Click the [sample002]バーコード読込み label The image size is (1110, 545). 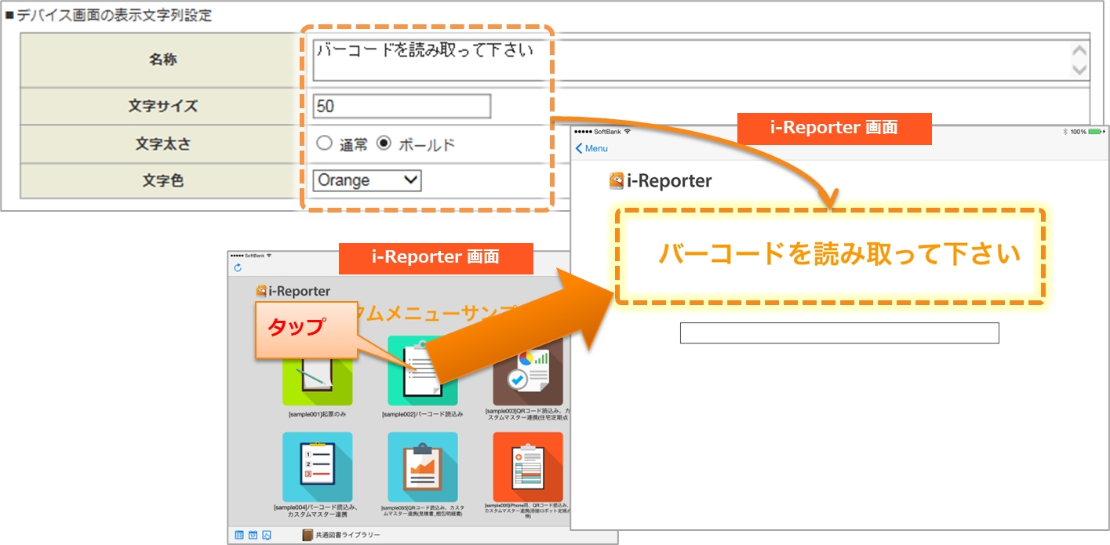pyautogui.click(x=422, y=413)
